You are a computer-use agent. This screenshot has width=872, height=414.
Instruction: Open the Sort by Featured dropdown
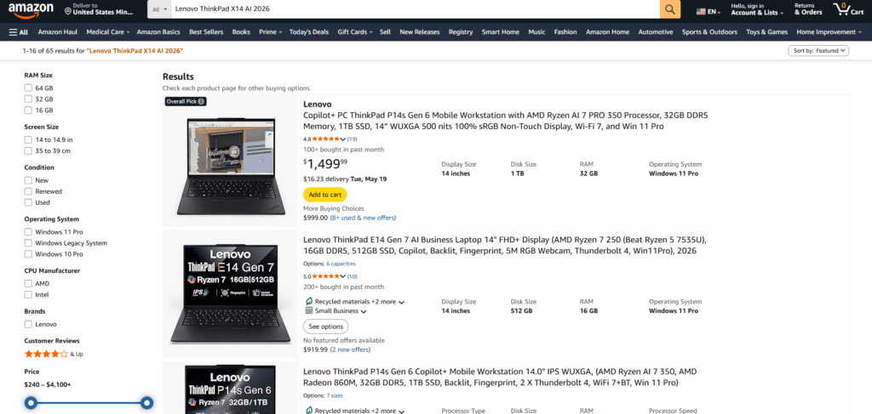point(818,50)
